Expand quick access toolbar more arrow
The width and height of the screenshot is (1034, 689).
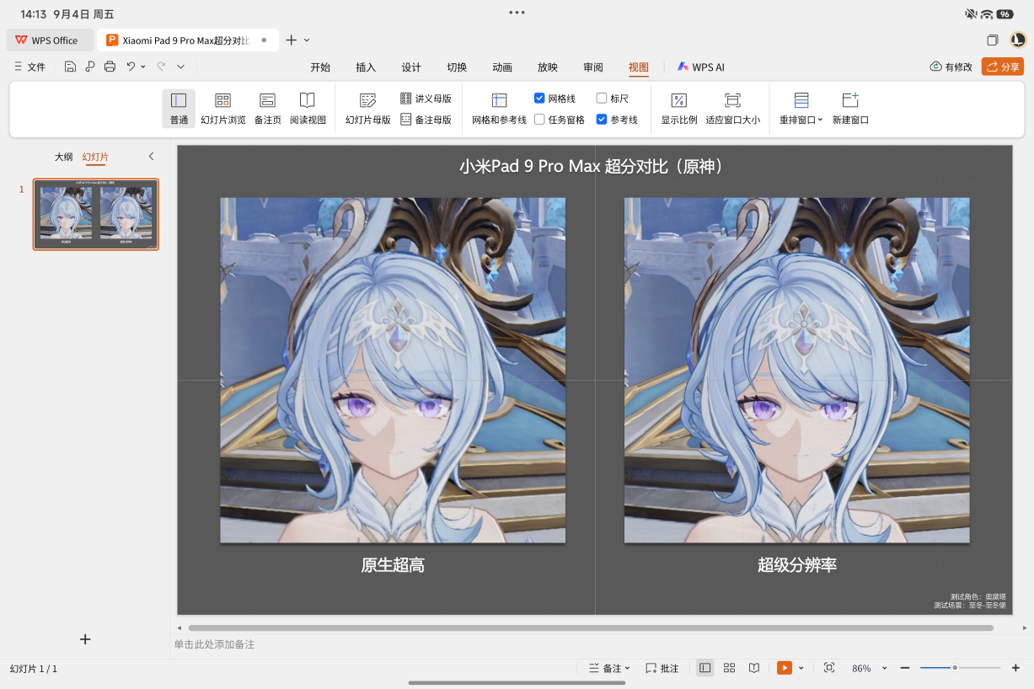180,67
